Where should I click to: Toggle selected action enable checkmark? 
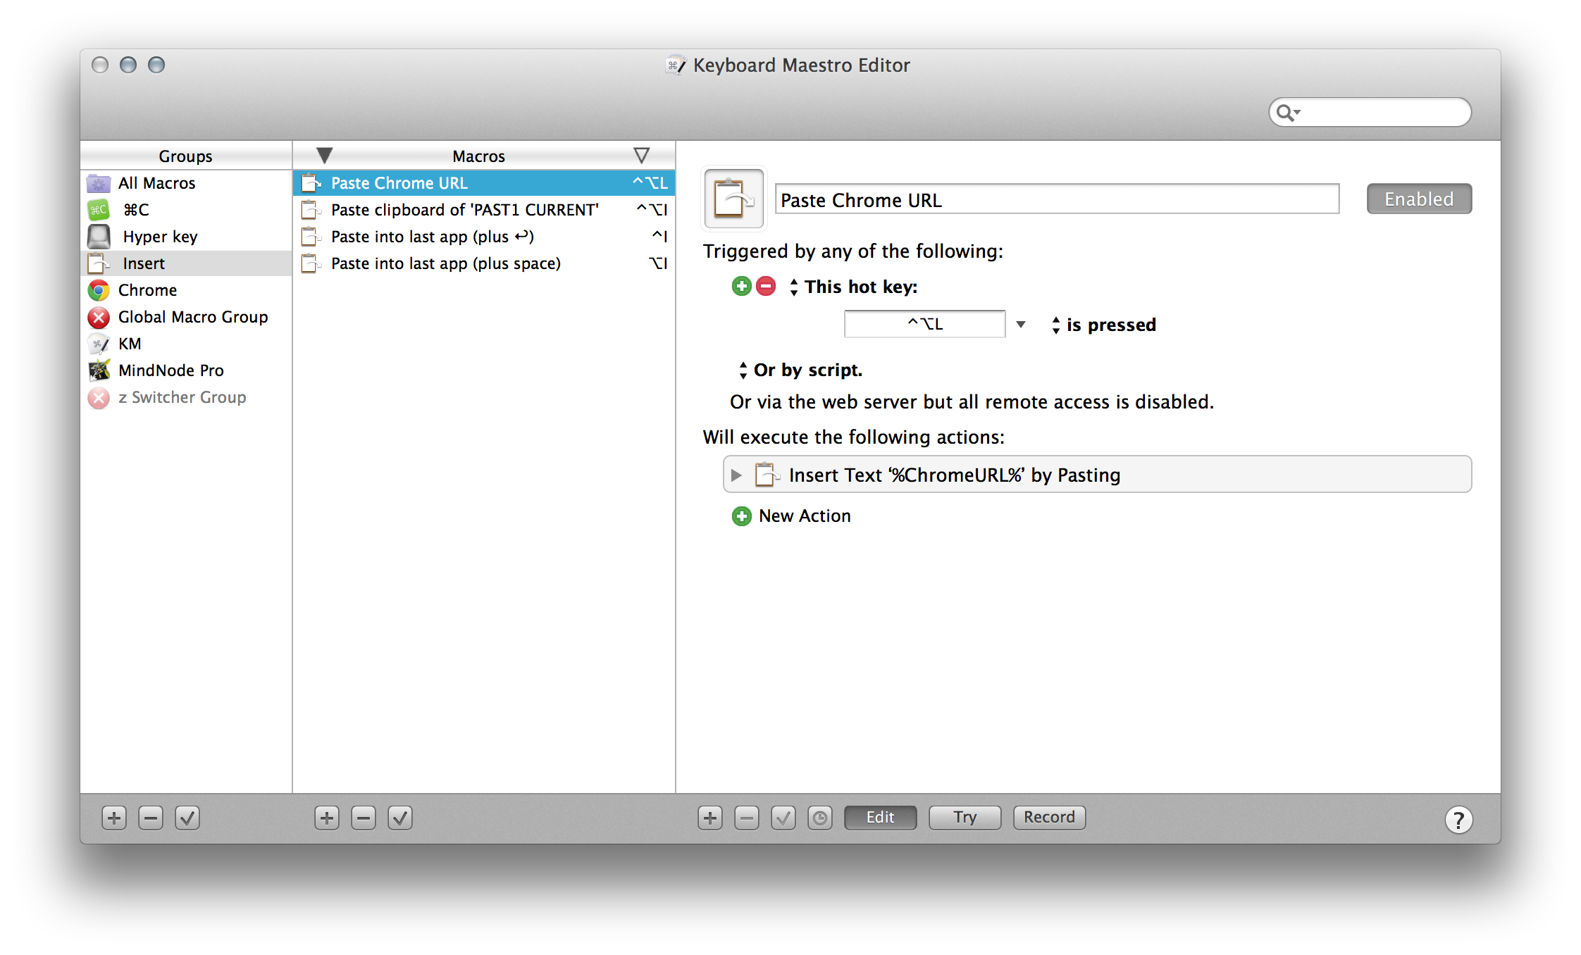point(783,818)
